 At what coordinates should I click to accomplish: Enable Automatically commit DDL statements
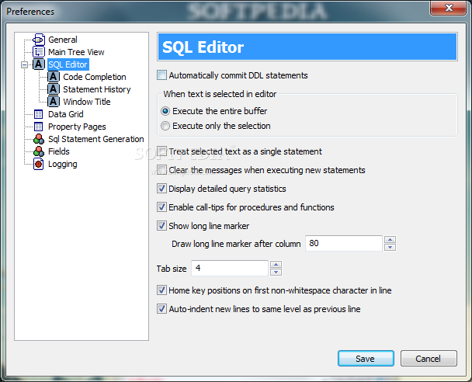[161, 75]
